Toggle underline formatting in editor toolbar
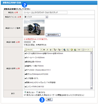 [x=51, y=50]
